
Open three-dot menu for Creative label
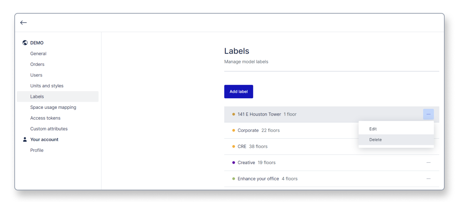[x=428, y=163]
